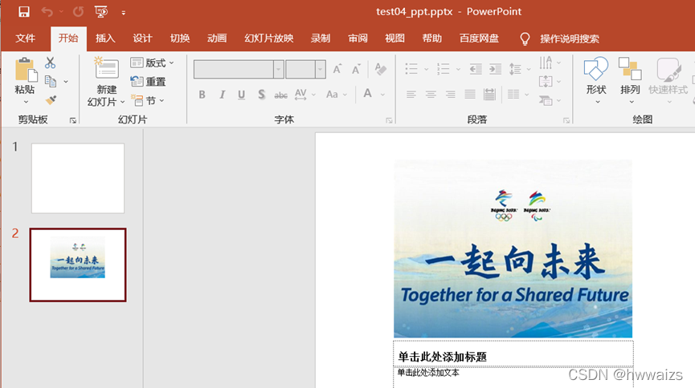Copy selection with copy icon
This screenshot has width=695, height=388.
pyautogui.click(x=51, y=82)
